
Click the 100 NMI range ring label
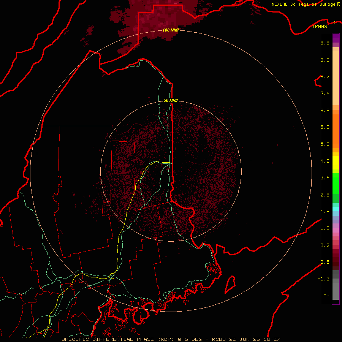pos(171,30)
